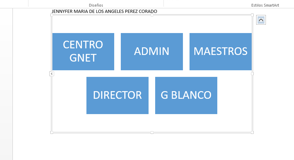Place cursor in JENNYFER MARIA name line
The width and height of the screenshot is (294, 160).
(x=104, y=11)
